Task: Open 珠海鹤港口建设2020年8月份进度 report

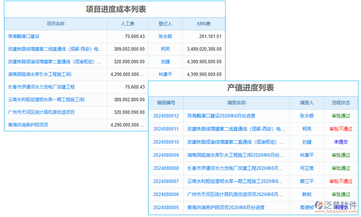Action: [221, 116]
